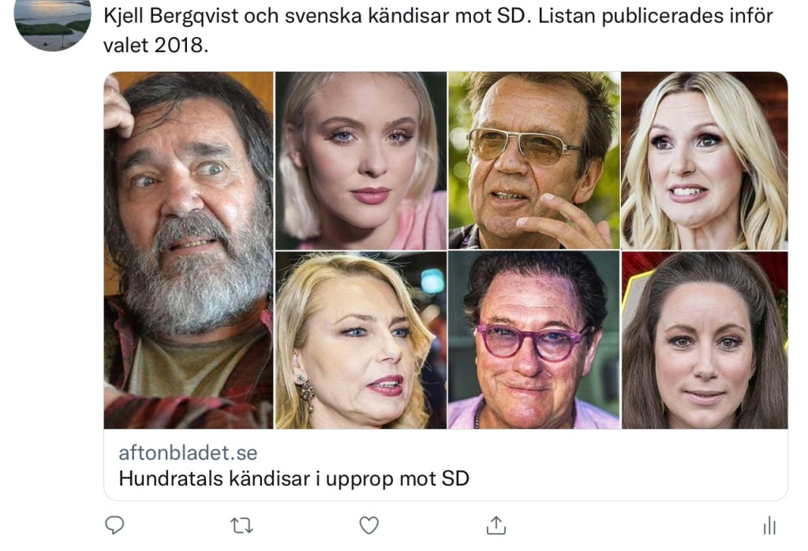Image resolution: width=808 pixels, height=551 pixels.
Task: Click phrase Listan publicerades inför in tweet
Action: click(656, 16)
